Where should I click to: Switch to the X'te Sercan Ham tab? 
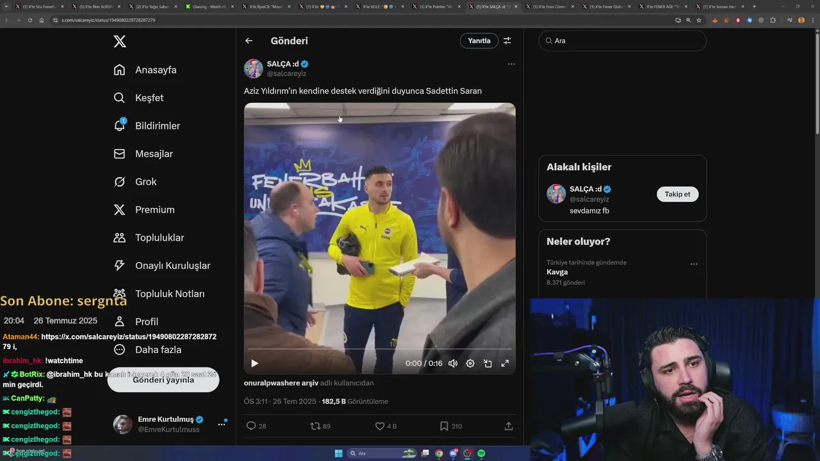[719, 6]
